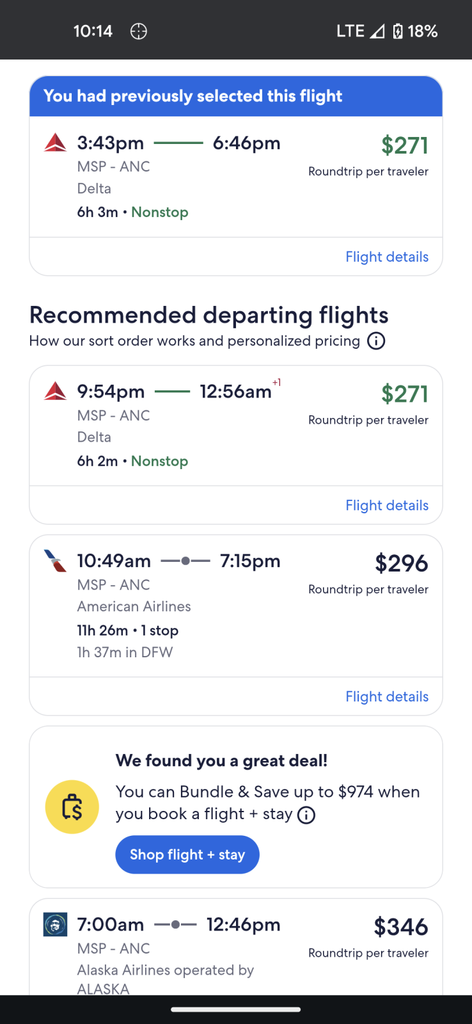Tap the location target icon in status bar
Image resolution: width=472 pixels, height=1024 pixels.
point(139,31)
